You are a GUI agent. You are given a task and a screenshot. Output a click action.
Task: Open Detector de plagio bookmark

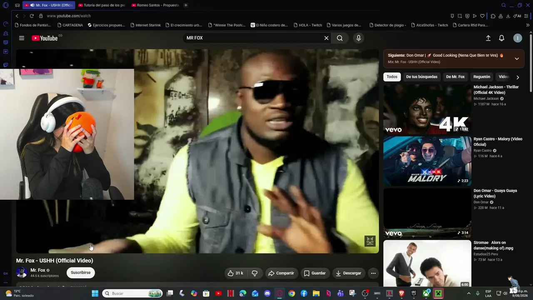tap(388, 25)
